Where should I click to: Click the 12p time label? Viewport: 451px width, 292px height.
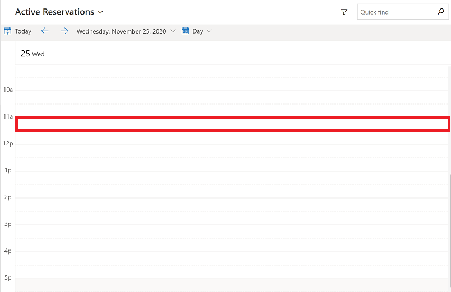pos(8,143)
